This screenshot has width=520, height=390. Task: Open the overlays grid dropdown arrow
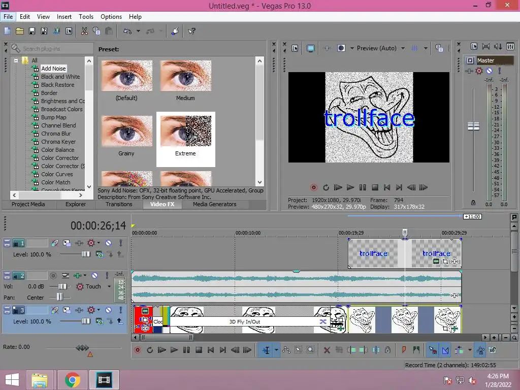(426, 48)
